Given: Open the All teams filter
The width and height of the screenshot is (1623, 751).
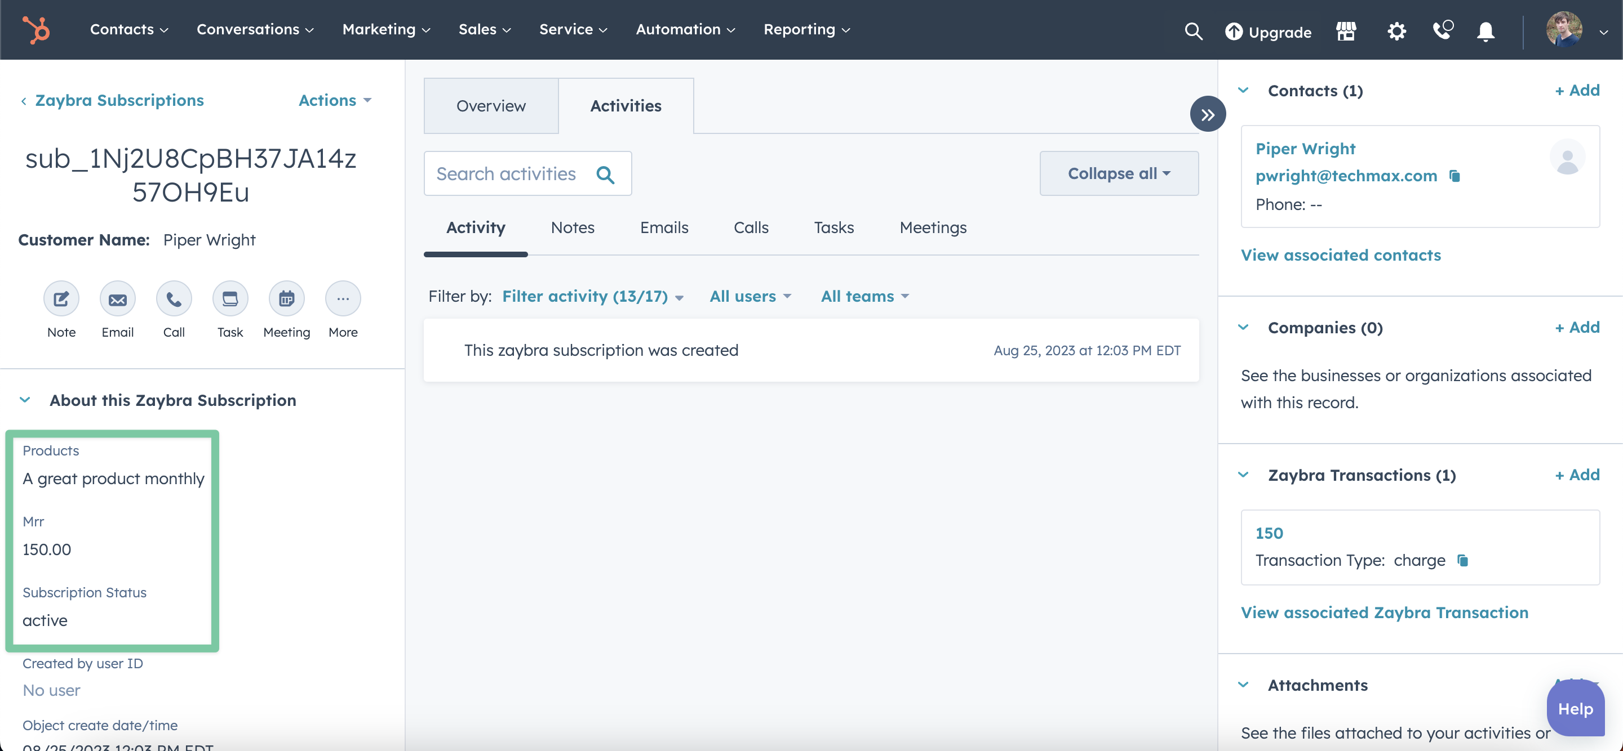Looking at the screenshot, I should (x=864, y=297).
